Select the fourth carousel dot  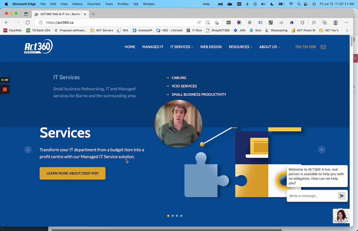pos(181,216)
